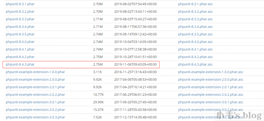This screenshot has width=264, height=121.
Task: Click the phpunit-8.3.5.phar file link
Action: click(x=20, y=34)
